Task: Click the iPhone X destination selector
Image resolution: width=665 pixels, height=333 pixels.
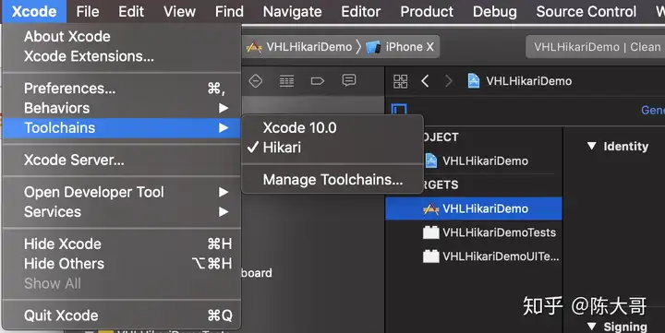Action: 400,47
